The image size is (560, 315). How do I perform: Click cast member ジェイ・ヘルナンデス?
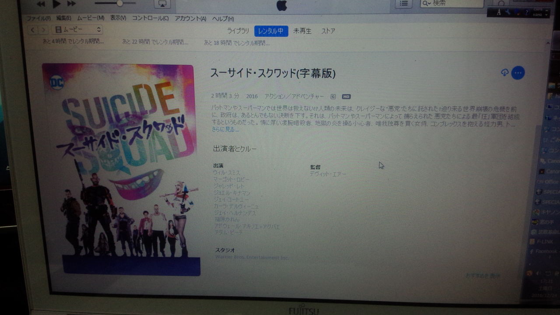pyautogui.click(x=235, y=213)
